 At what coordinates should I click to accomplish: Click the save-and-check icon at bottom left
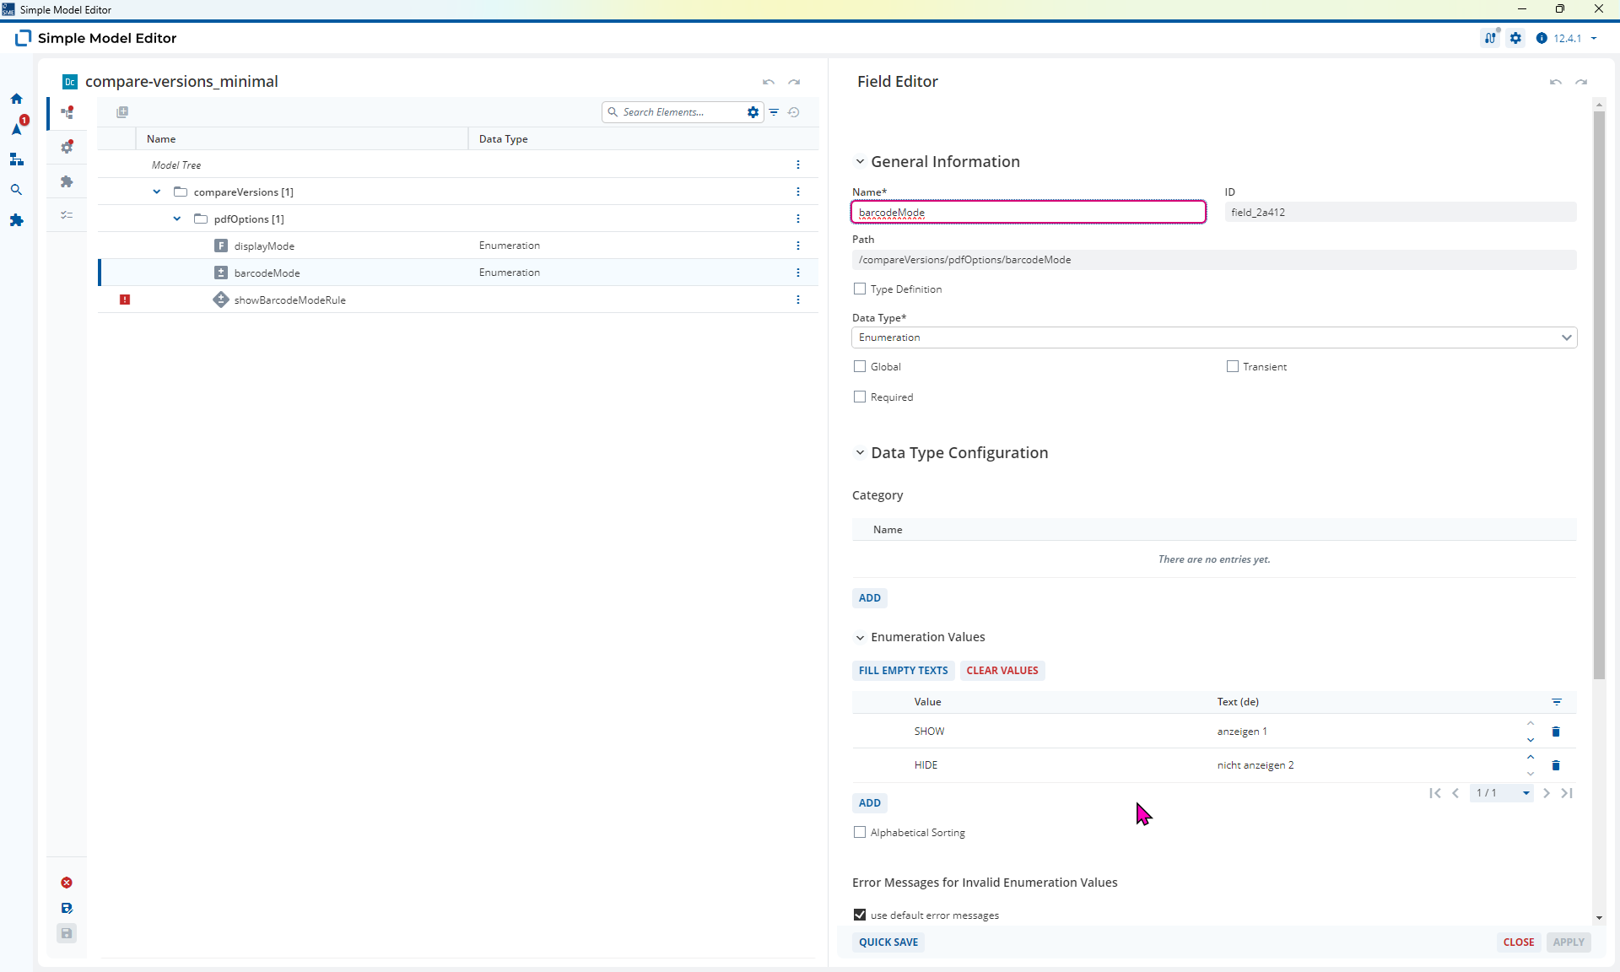(67, 908)
